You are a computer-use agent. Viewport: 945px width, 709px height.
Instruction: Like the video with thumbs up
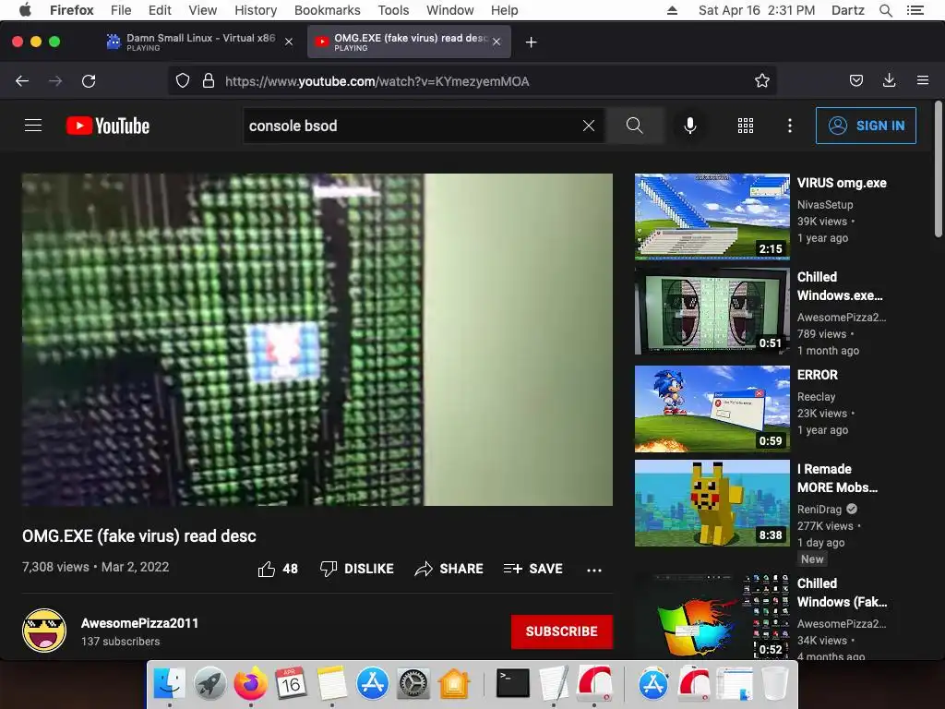[x=278, y=569]
